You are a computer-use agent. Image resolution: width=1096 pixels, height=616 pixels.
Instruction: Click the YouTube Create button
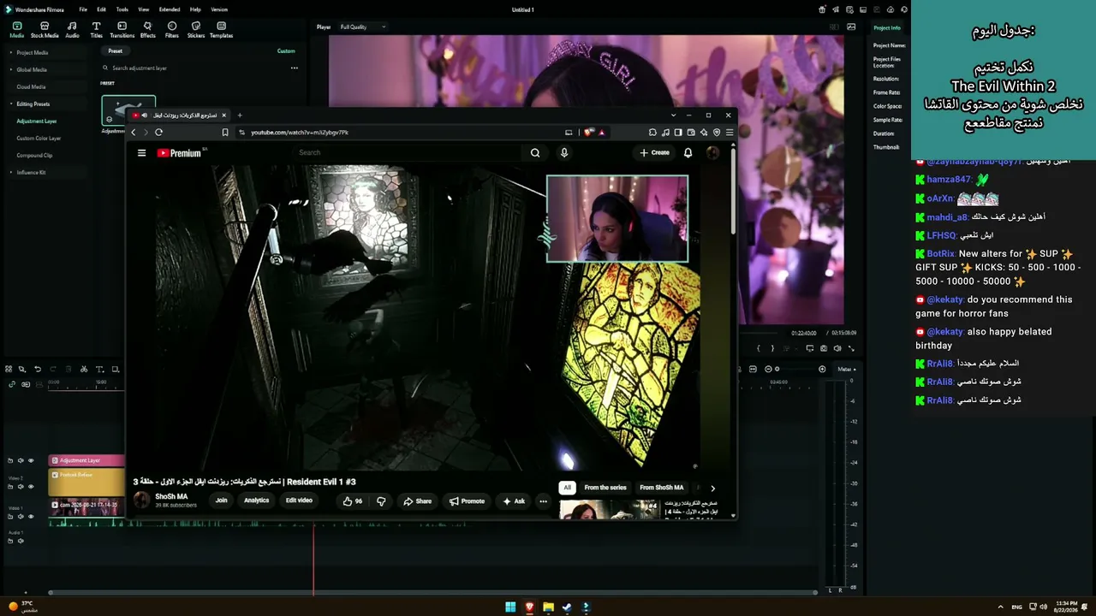pos(655,153)
